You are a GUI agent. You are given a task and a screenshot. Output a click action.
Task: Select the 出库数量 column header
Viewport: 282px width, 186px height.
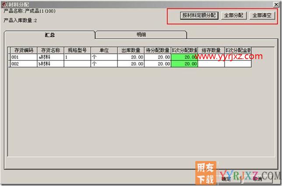(131, 50)
